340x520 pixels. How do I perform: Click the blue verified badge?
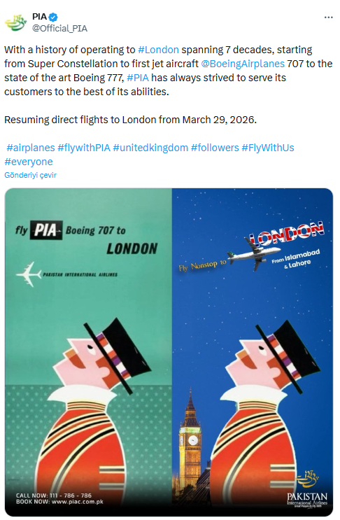53,17
